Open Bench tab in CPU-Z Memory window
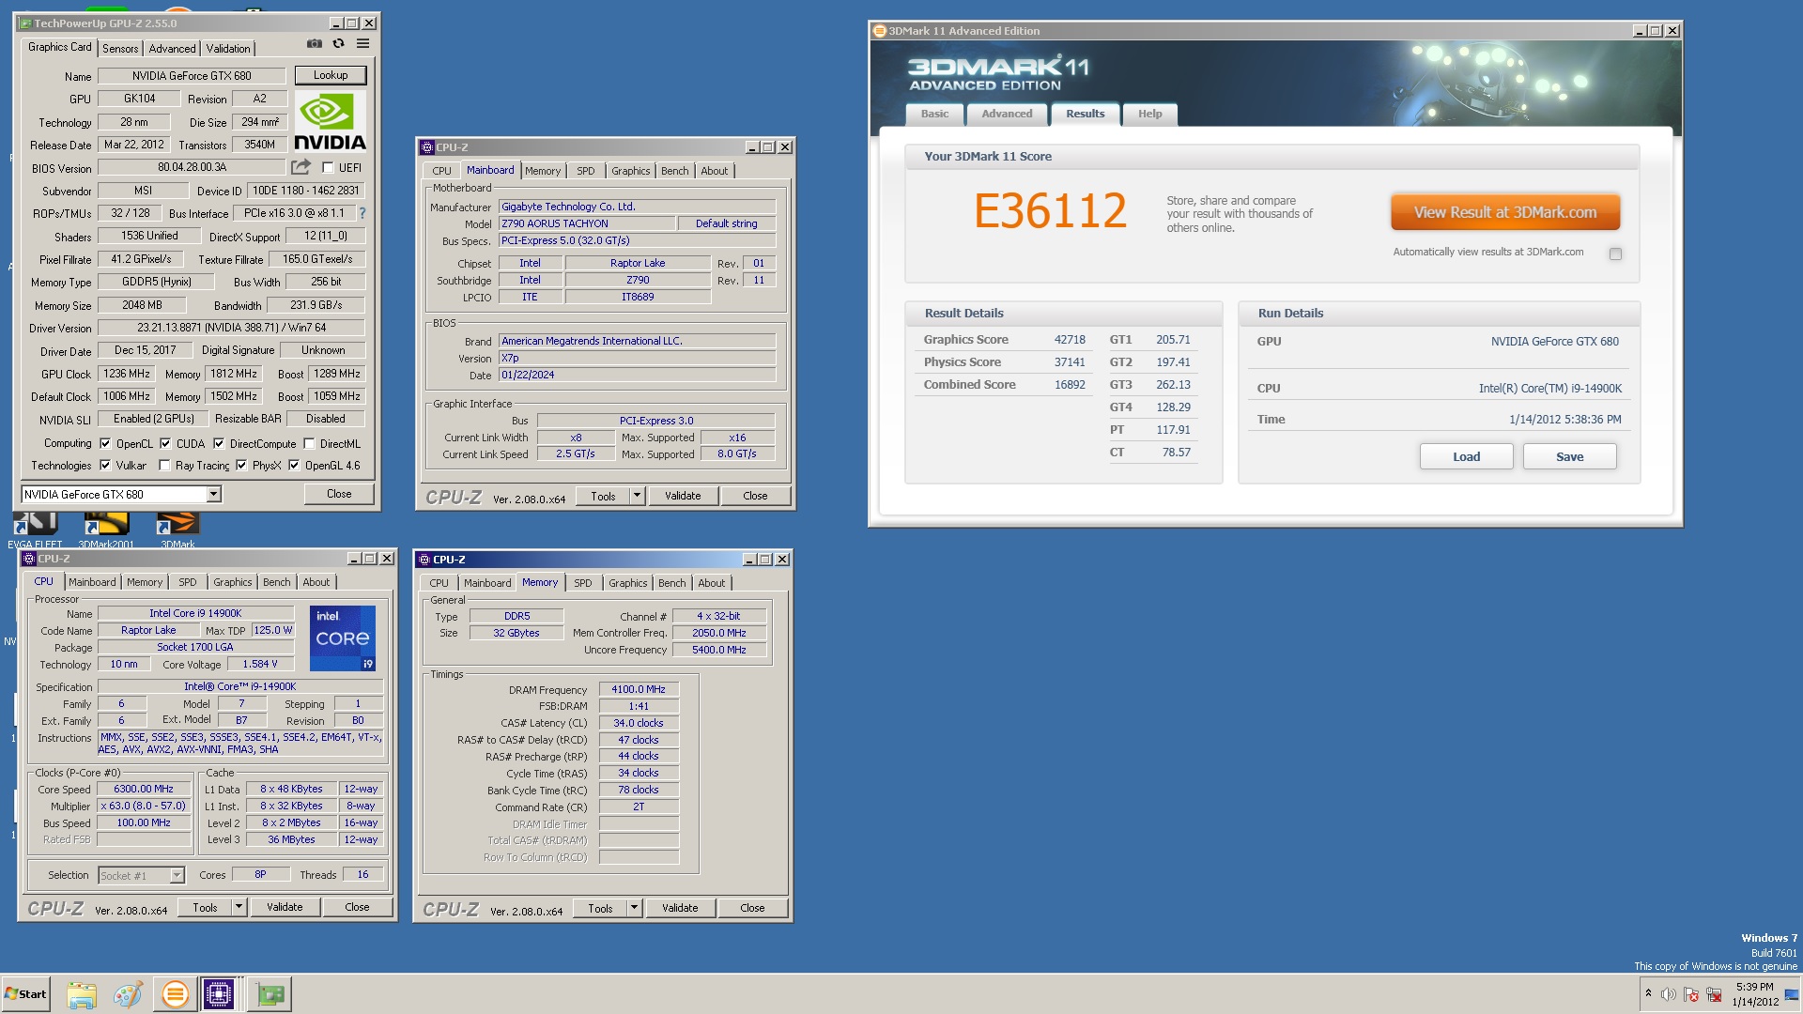 pos(672,583)
